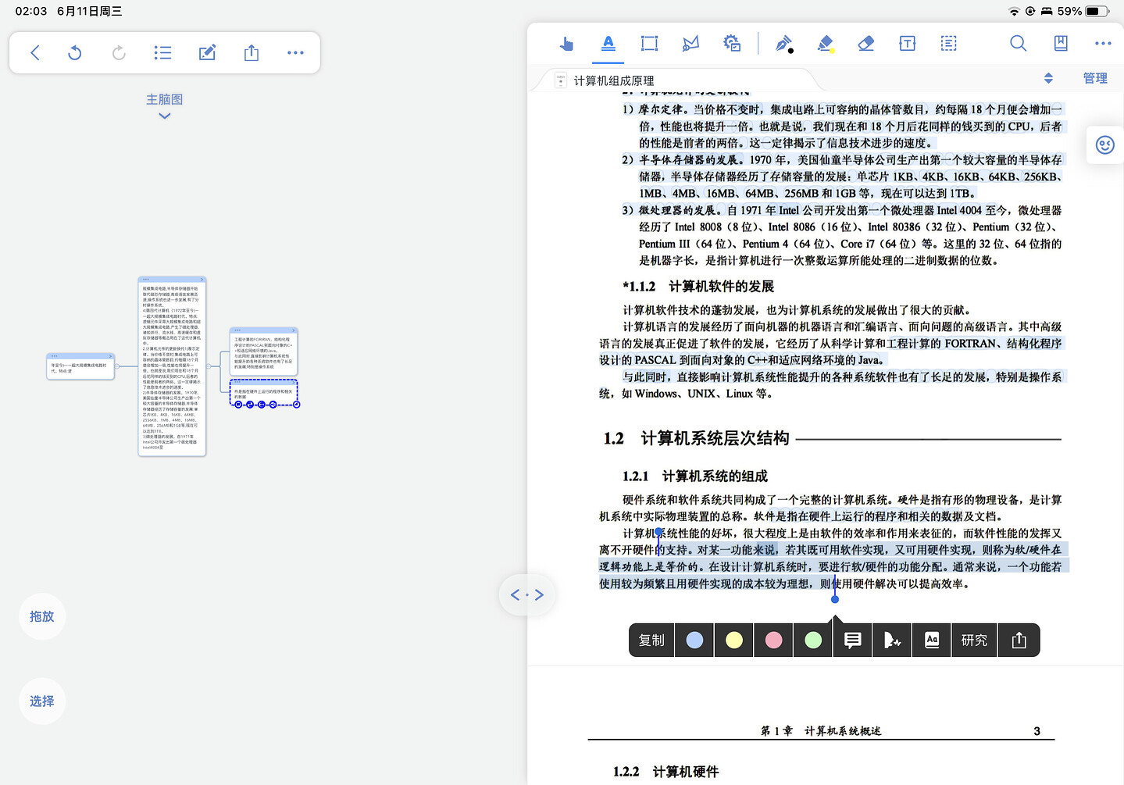Expand chevron on 工程计算的FORTRAN node
Image resolution: width=1124 pixels, height=785 pixels.
click(294, 330)
